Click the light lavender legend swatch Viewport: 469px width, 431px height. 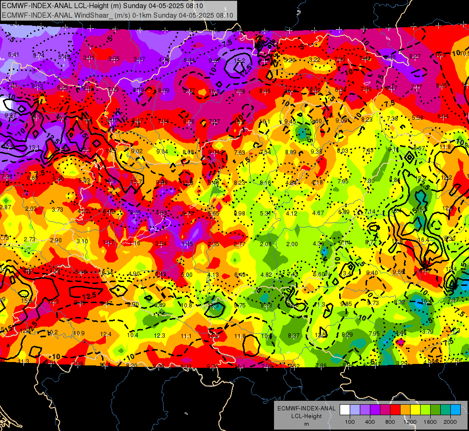355,410
